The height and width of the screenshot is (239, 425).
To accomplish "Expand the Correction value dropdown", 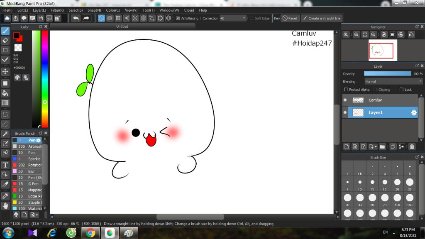I will pyautogui.click(x=244, y=18).
